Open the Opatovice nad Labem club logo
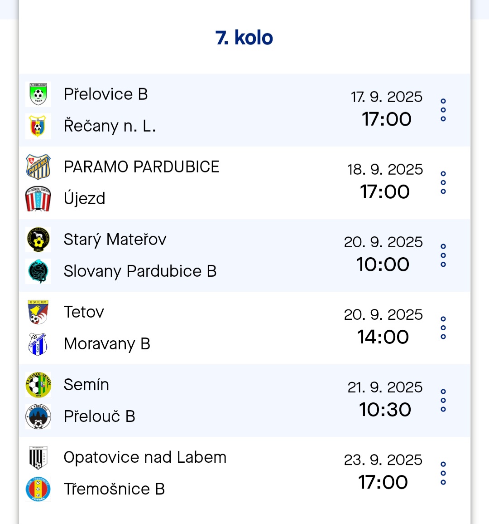The image size is (489, 524). coord(38,457)
